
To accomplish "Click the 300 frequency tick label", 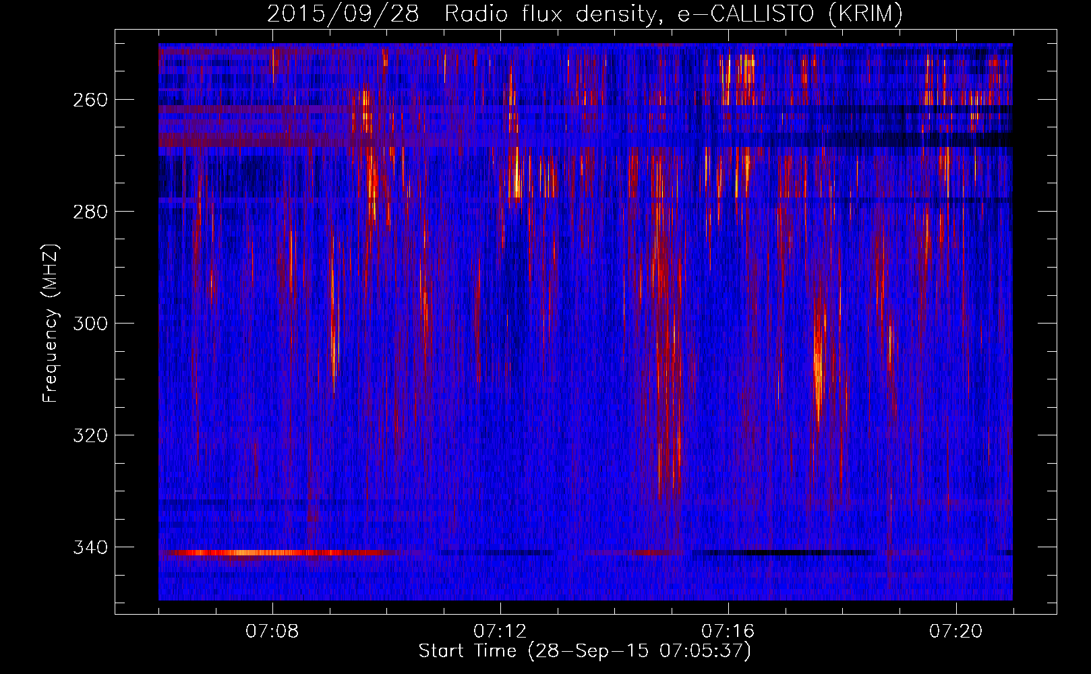I will click(90, 323).
